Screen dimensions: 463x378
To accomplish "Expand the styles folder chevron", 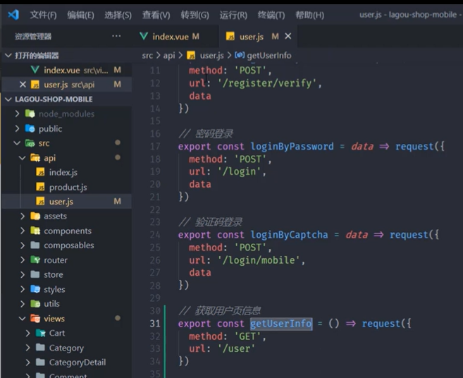I will (x=23, y=289).
